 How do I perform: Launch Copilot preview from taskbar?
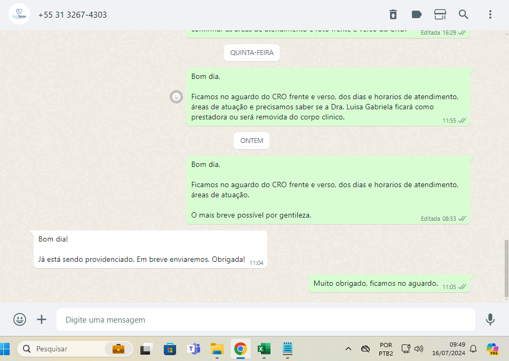tap(492, 349)
